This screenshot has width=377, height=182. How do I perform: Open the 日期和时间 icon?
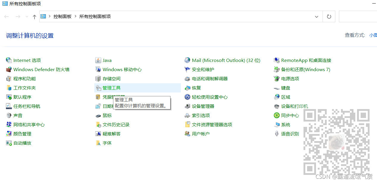click(x=98, y=106)
